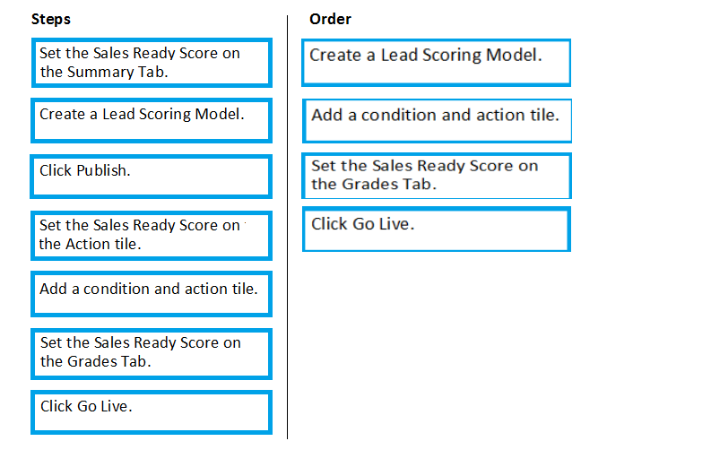This screenshot has width=711, height=467.
Task: Click the 'Click Go Live.' box in Order
Action: click(437, 229)
